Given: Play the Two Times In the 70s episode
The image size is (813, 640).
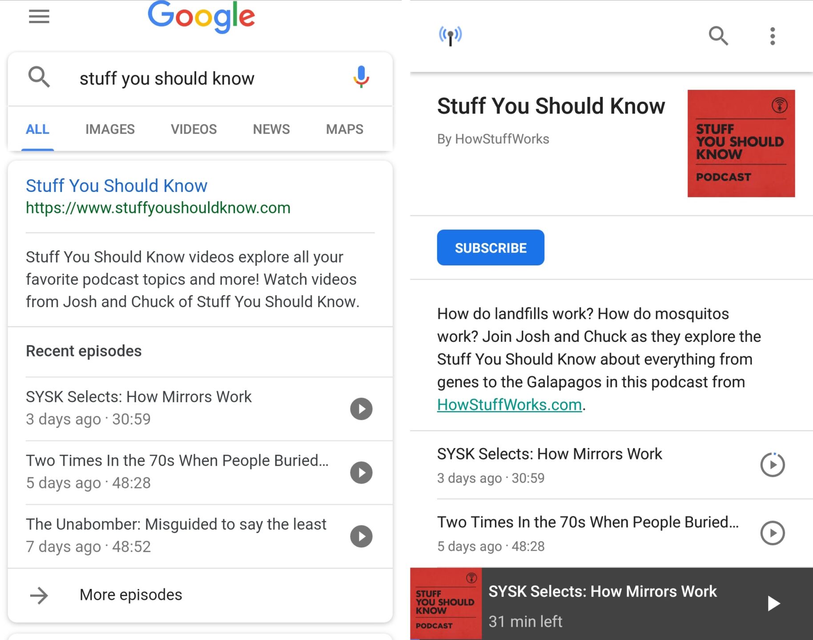Looking at the screenshot, I should click(x=361, y=473).
